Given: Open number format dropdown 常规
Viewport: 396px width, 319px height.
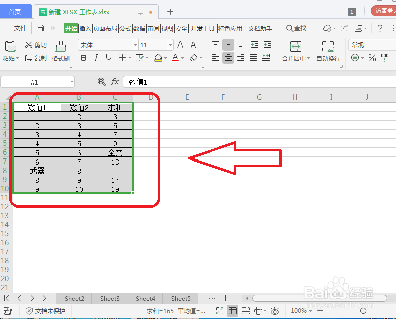Looking at the screenshot, I should pos(372,45).
